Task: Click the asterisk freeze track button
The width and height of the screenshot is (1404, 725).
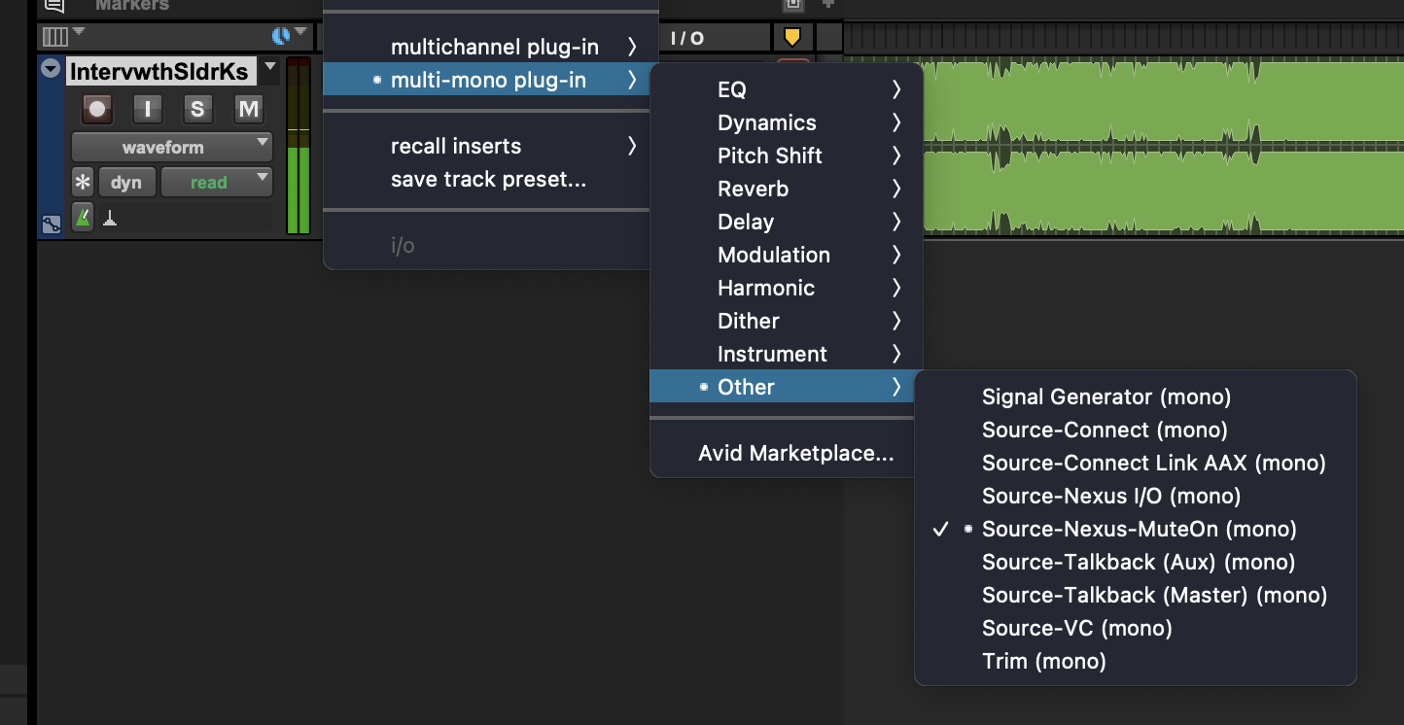Action: click(x=83, y=183)
